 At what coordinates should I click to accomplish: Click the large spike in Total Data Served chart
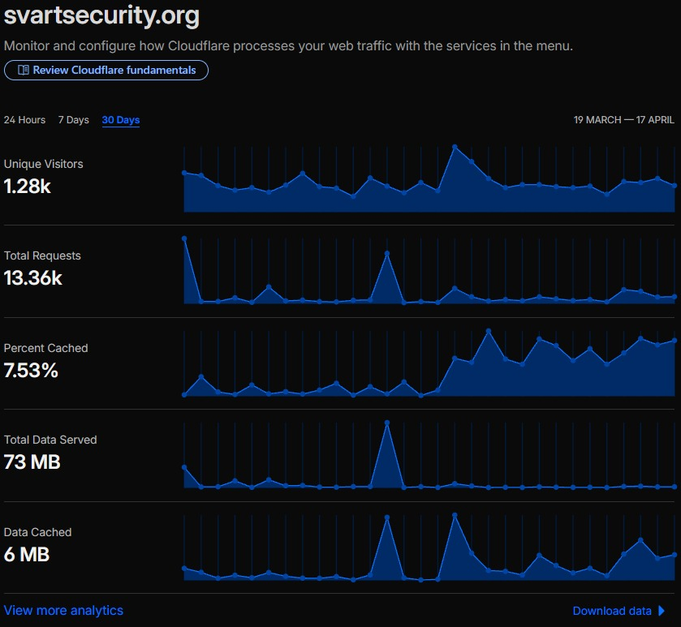tap(387, 422)
